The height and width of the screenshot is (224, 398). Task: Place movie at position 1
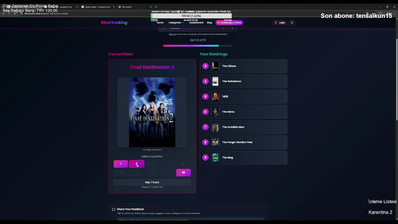coord(121,164)
